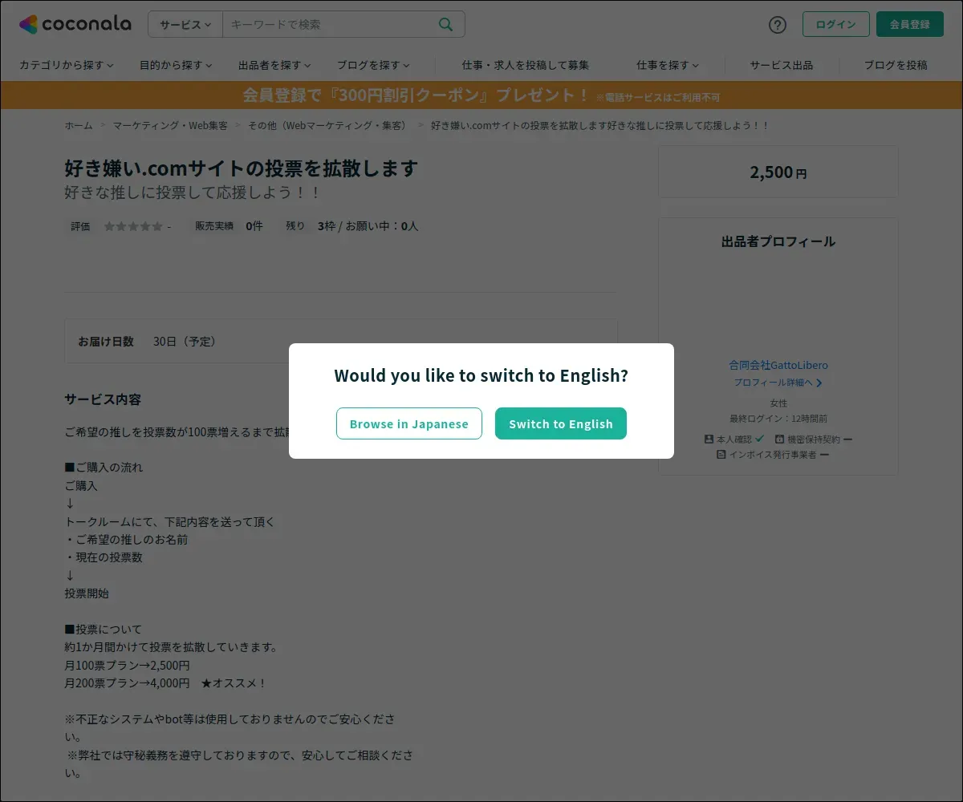This screenshot has width=963, height=802.
Task: Click the ■ご購入の流れ line
Action: 104,468
